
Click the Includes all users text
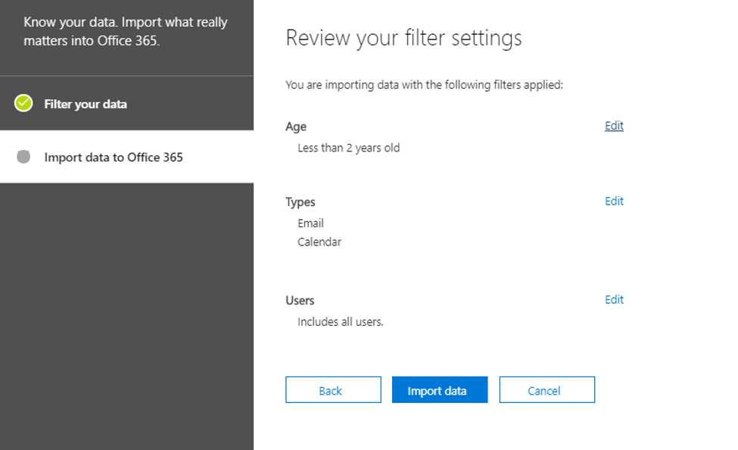(341, 321)
